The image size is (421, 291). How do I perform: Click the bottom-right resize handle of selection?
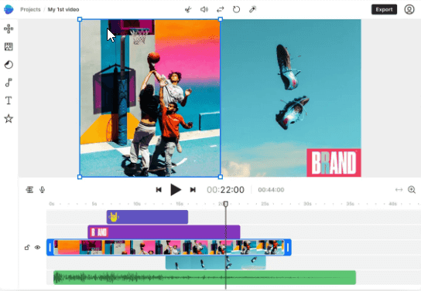click(221, 177)
